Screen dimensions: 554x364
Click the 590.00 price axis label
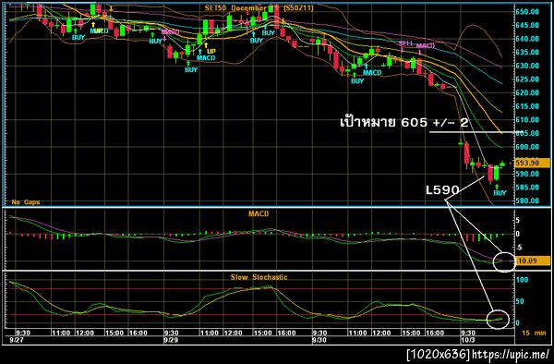point(527,174)
